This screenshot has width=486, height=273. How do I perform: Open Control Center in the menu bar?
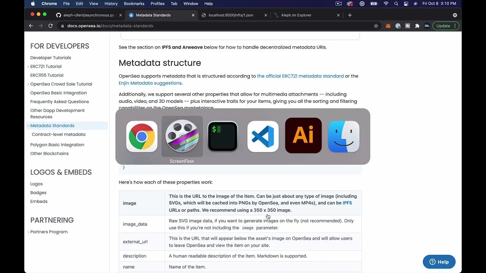tap(406, 3)
